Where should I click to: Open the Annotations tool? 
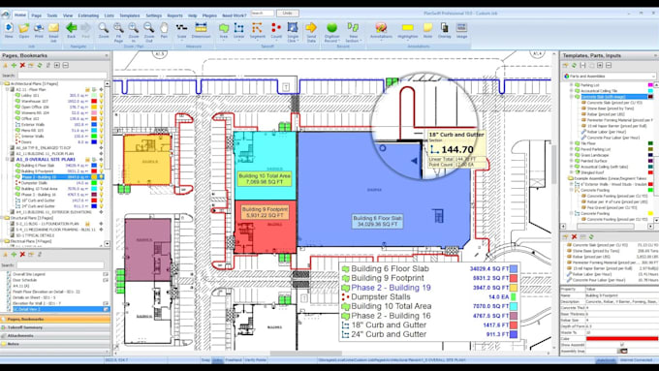381,28
